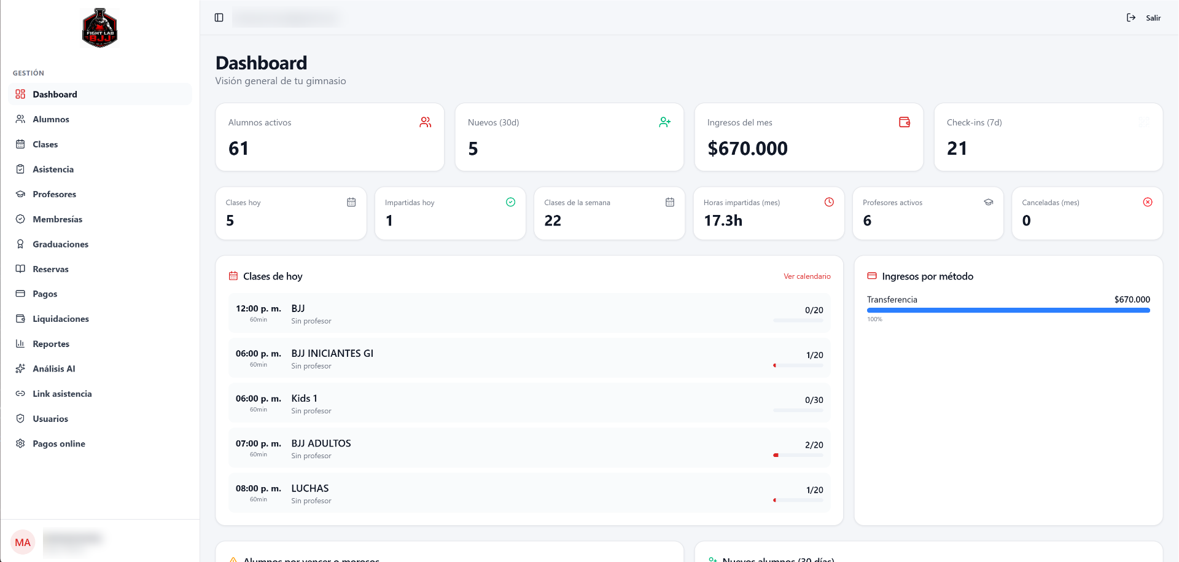Click the 17.3h hours value
The image size is (1179, 562).
click(x=723, y=221)
